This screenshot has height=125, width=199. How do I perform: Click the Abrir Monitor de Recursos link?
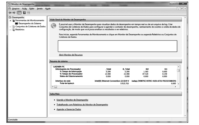tap(71, 55)
